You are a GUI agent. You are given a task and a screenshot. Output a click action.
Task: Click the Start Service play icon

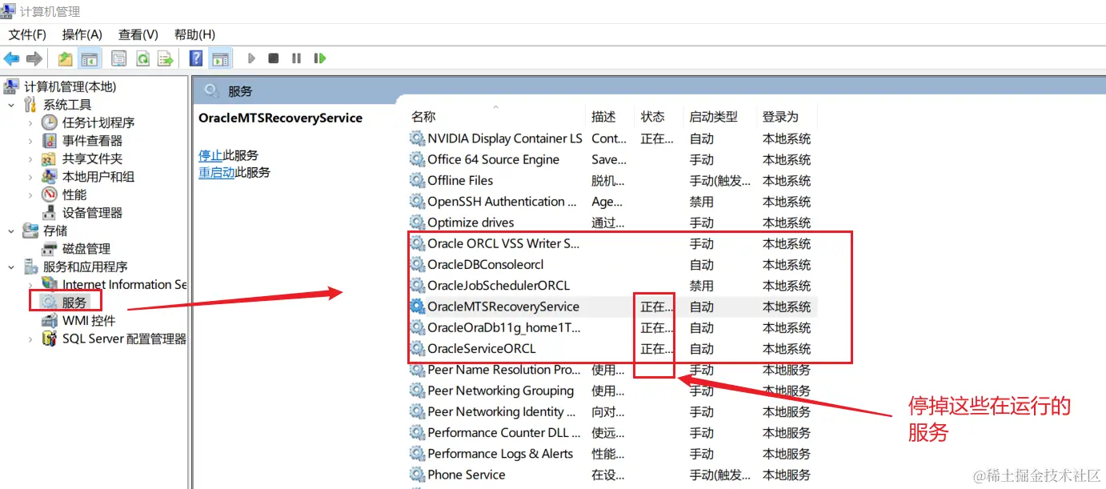tap(251, 58)
